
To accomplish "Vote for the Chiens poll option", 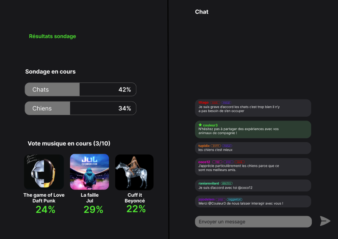I will pos(80,108).
